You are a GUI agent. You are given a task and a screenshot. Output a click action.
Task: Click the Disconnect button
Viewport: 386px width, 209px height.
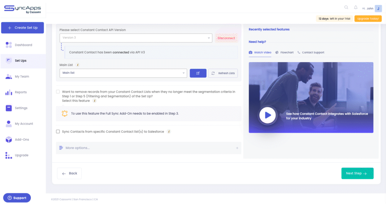coord(226,38)
